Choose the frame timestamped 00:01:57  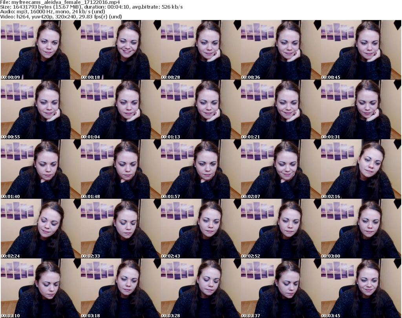(201, 169)
